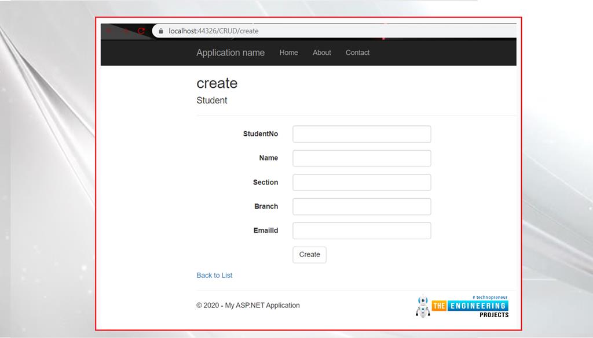Click the EmailId field label

(x=265, y=231)
